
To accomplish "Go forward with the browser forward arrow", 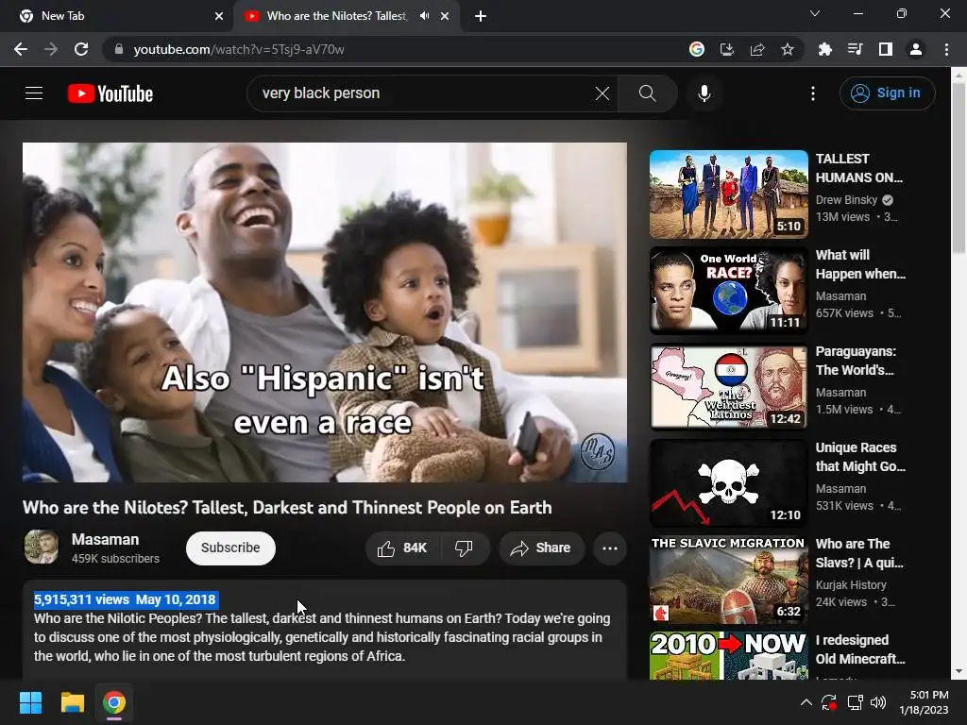I will click(51, 49).
